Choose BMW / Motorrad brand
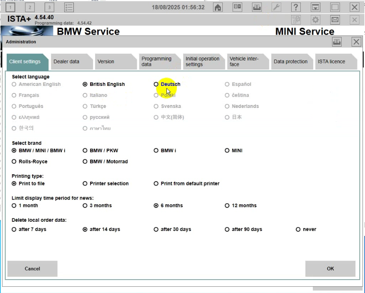This screenshot has width=365, height=293. [105, 161]
